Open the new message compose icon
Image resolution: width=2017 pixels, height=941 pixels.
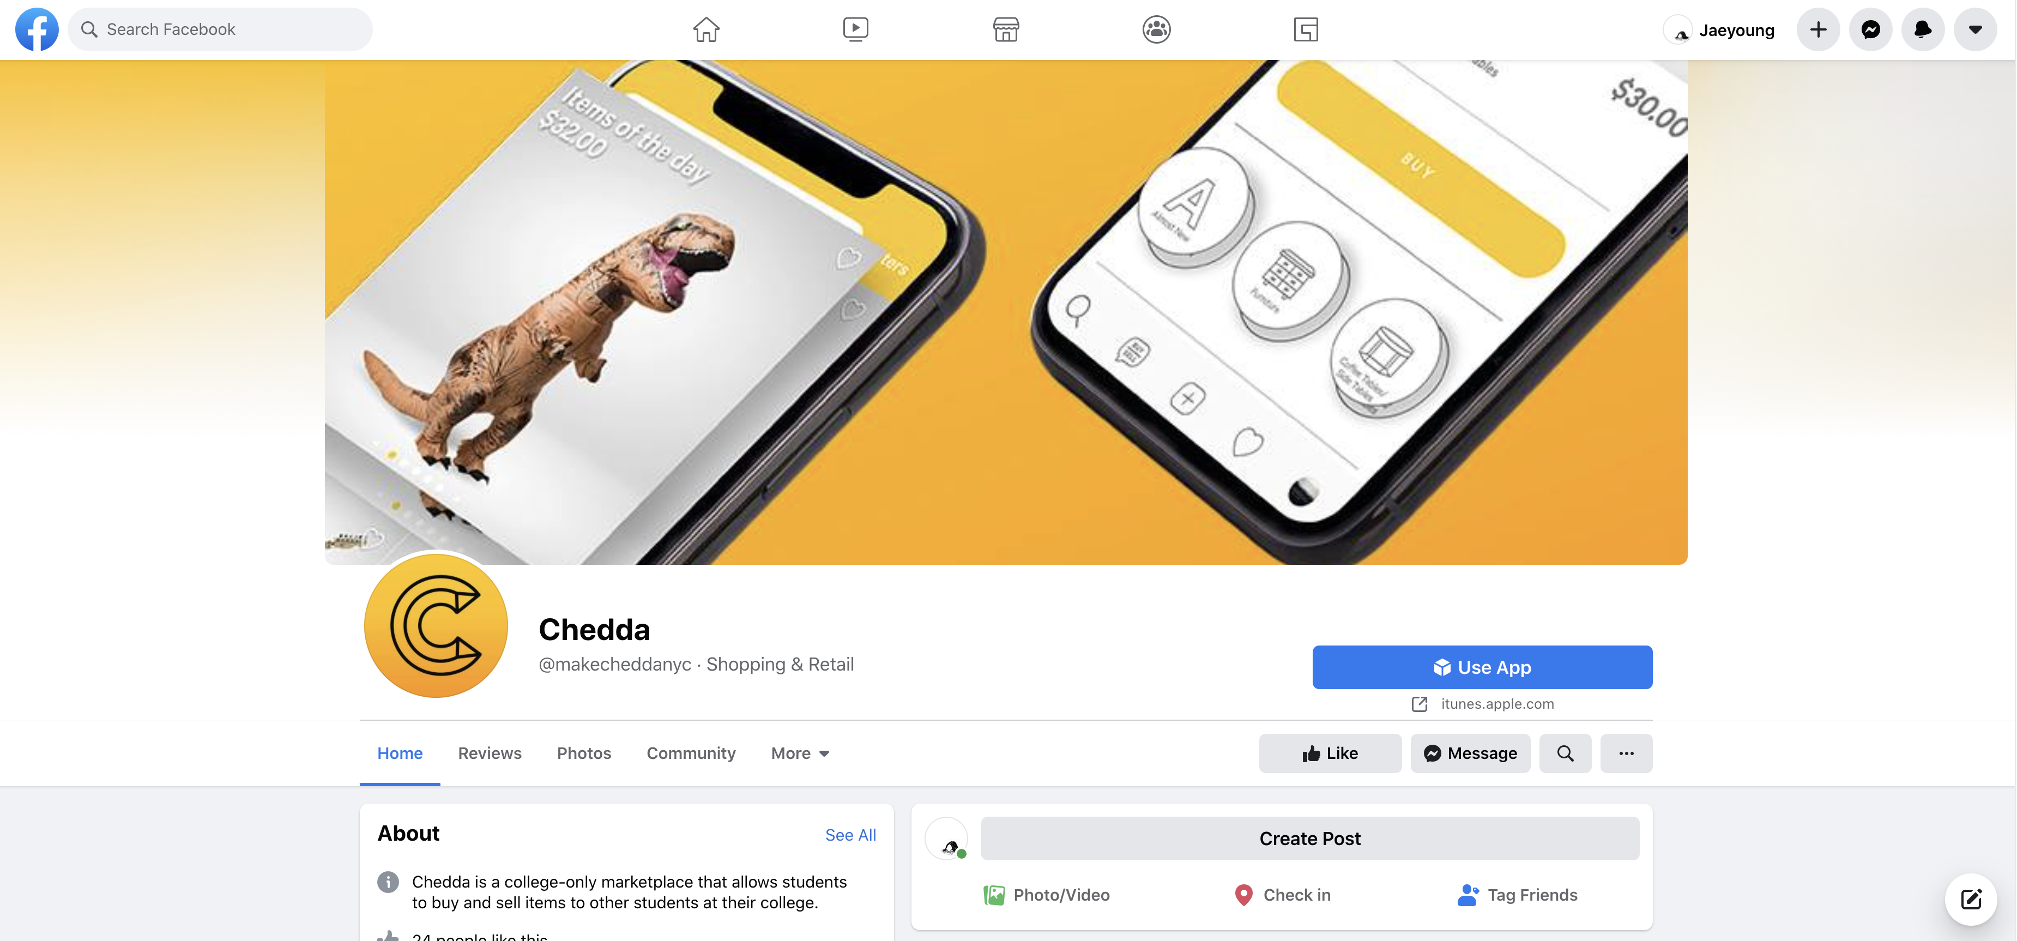pyautogui.click(x=1971, y=898)
